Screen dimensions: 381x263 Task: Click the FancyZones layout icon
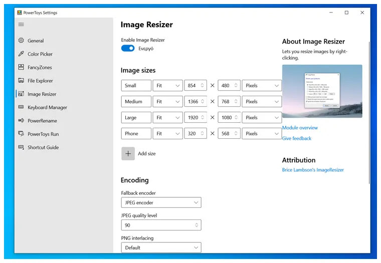(21, 67)
